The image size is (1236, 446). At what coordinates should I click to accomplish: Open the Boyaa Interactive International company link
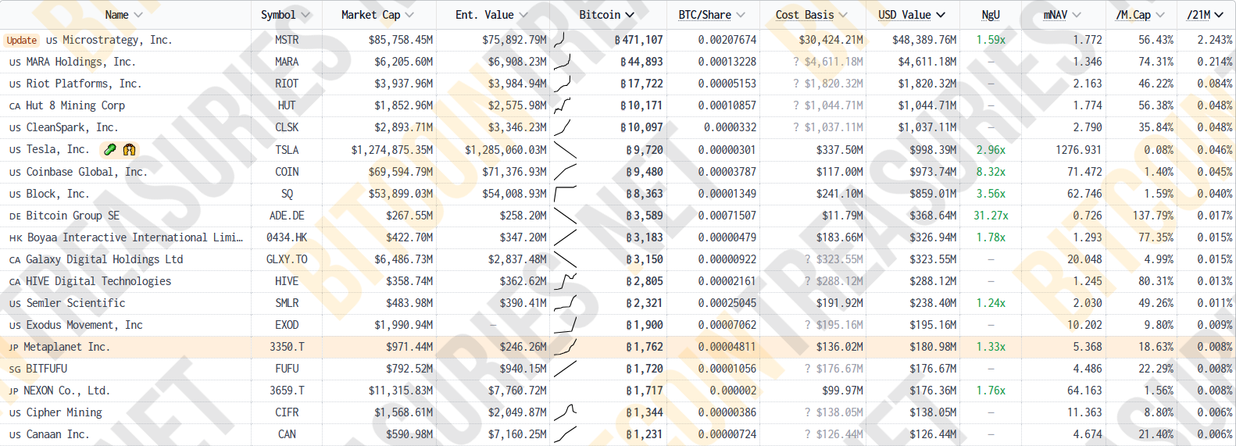(135, 237)
